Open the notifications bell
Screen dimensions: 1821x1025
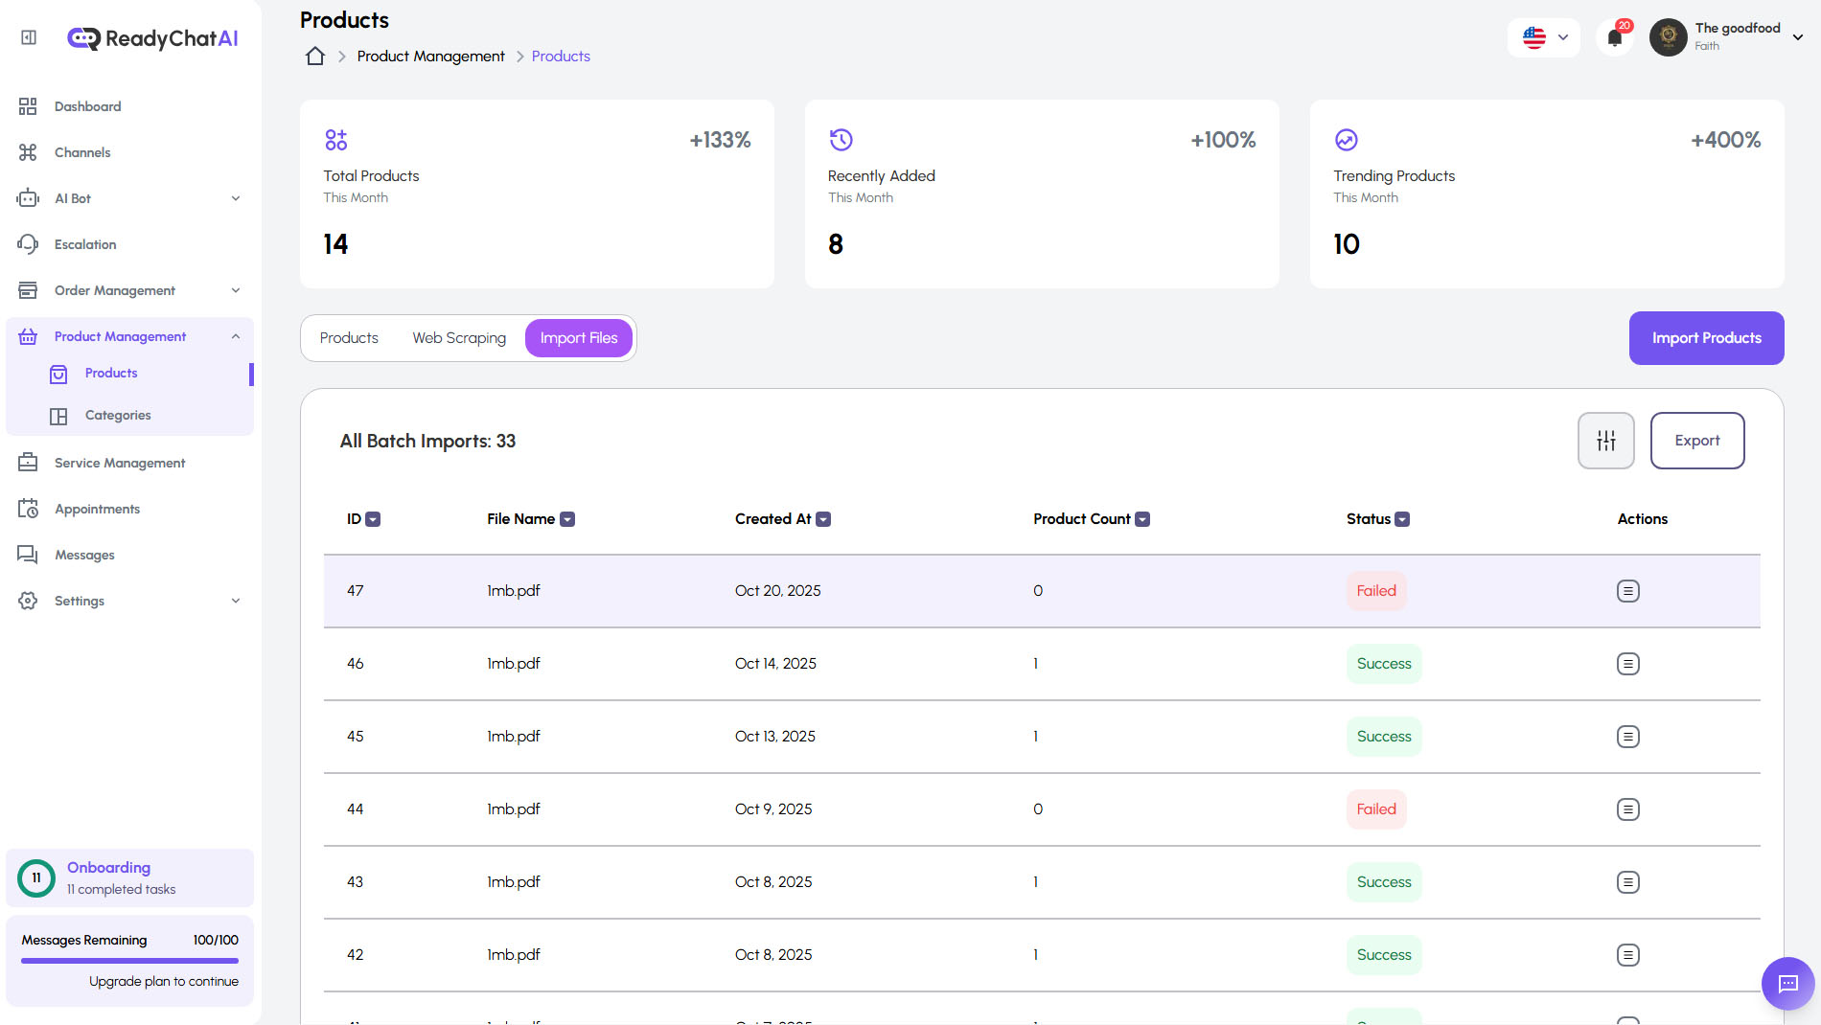(x=1615, y=38)
